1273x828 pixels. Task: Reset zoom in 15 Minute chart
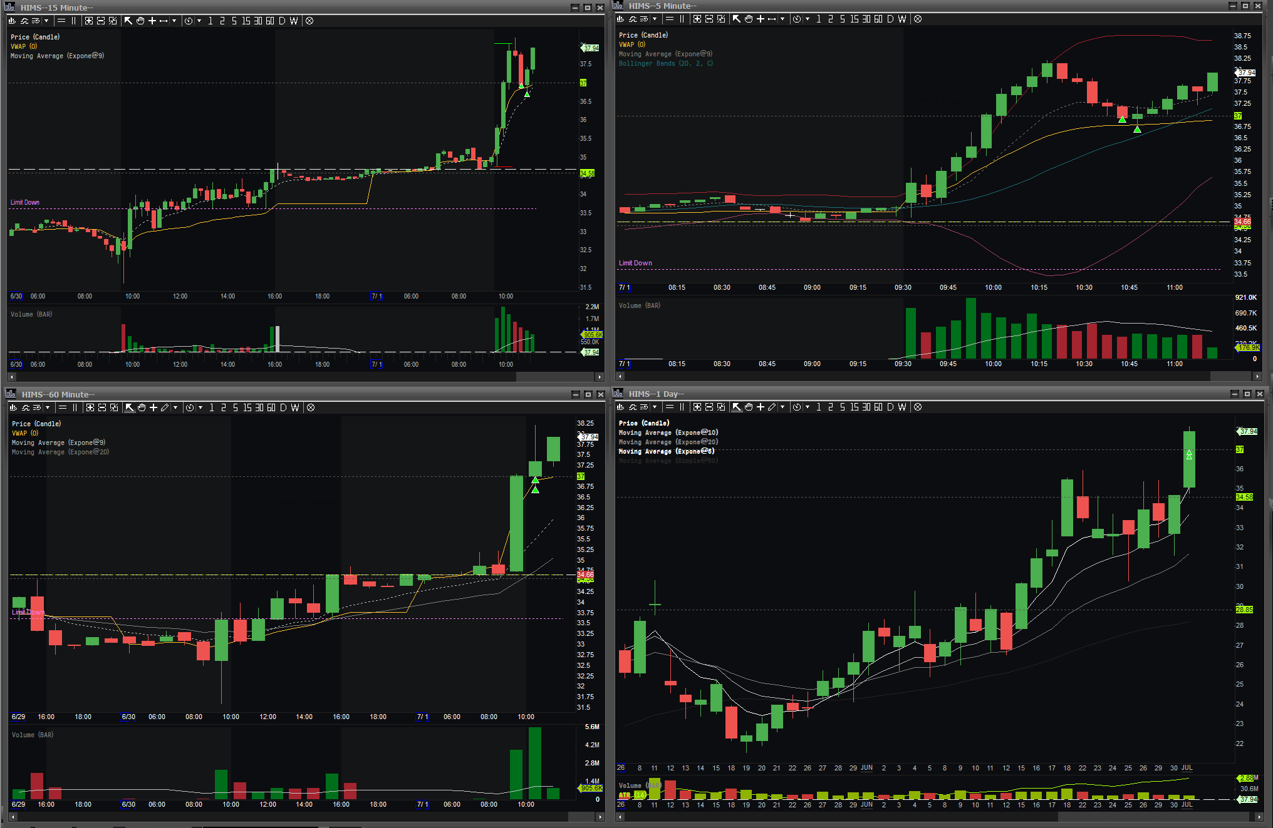(x=113, y=21)
